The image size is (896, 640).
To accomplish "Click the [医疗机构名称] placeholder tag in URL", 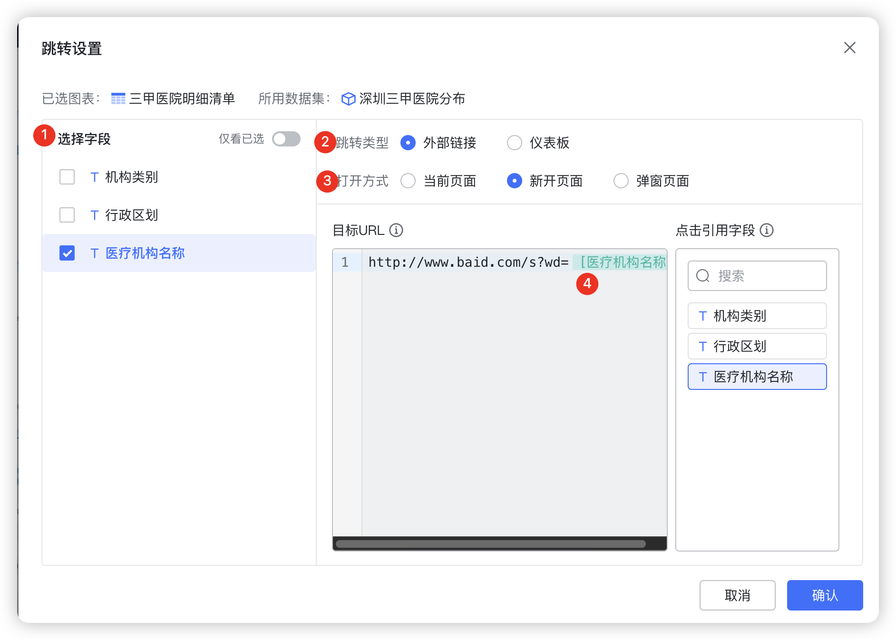I will [x=620, y=262].
